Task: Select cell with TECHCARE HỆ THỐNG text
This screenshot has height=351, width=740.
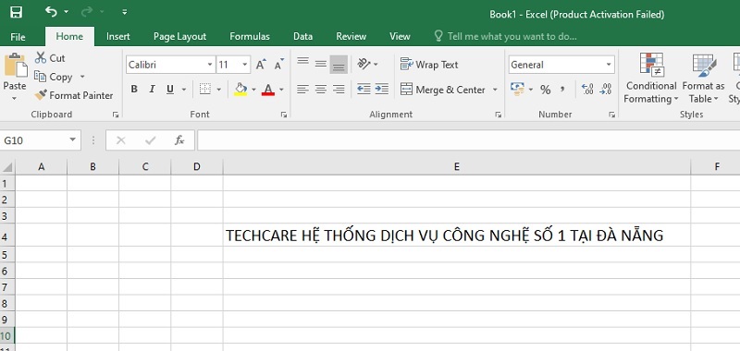Action: (456, 236)
